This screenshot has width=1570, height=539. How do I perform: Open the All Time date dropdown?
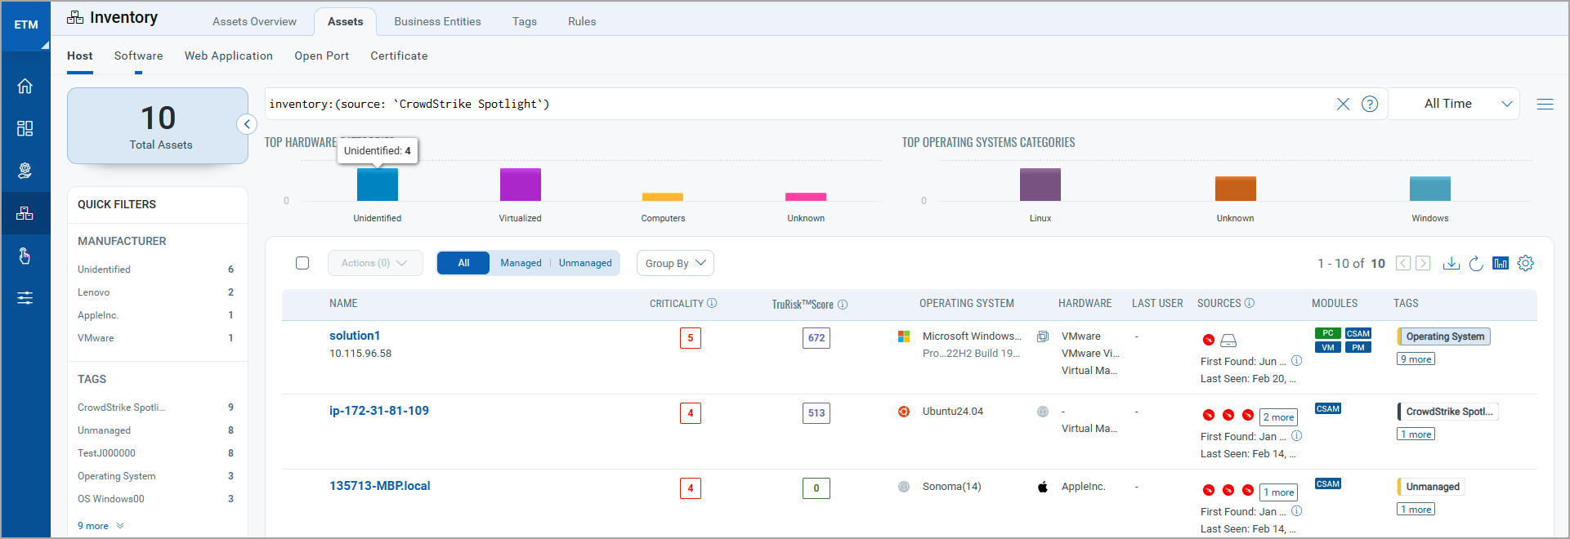1455,104
